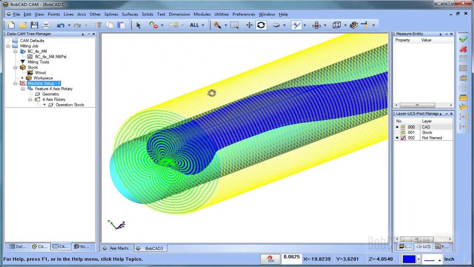Screen dimensions: 474x267
Task: Open the File menu
Action: (17, 14)
